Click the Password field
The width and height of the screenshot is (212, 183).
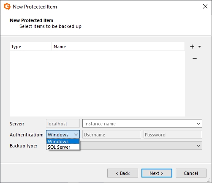pos(173,135)
